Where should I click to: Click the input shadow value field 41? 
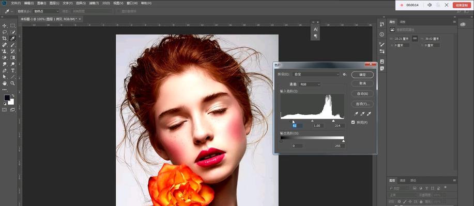[x=297, y=126]
